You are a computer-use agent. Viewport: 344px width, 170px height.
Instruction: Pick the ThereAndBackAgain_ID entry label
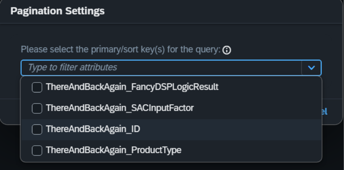[x=93, y=129]
